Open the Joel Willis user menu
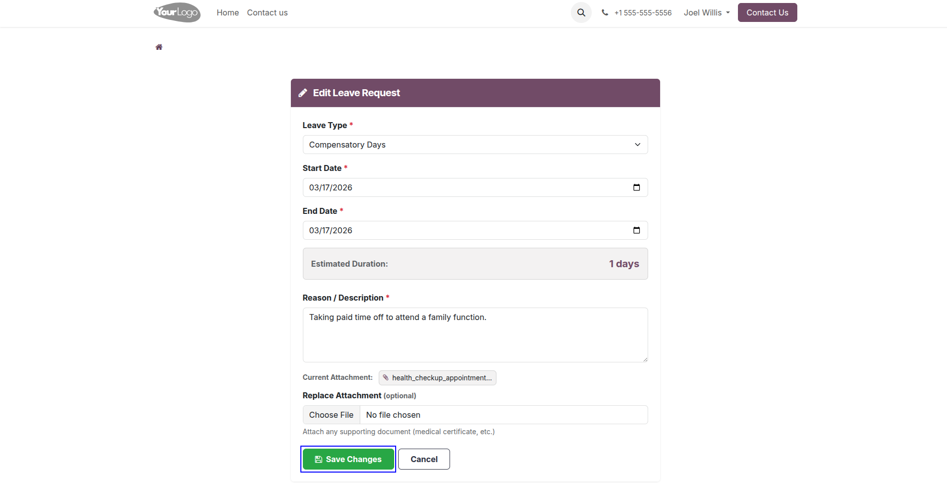947x493 pixels. pos(707,13)
